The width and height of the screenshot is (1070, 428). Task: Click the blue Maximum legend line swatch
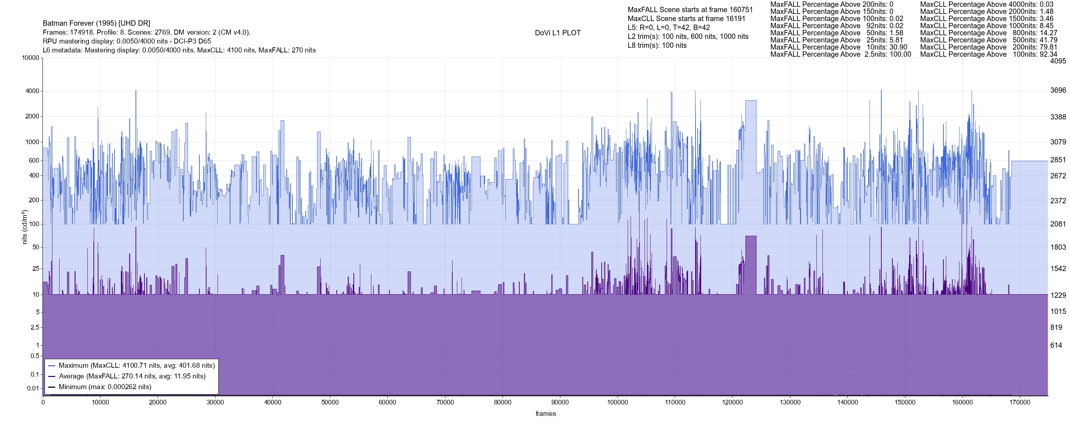point(52,366)
